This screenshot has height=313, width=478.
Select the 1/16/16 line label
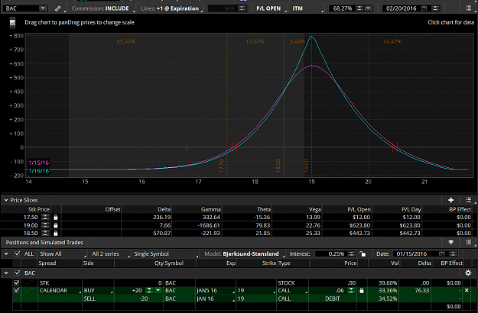(x=38, y=171)
